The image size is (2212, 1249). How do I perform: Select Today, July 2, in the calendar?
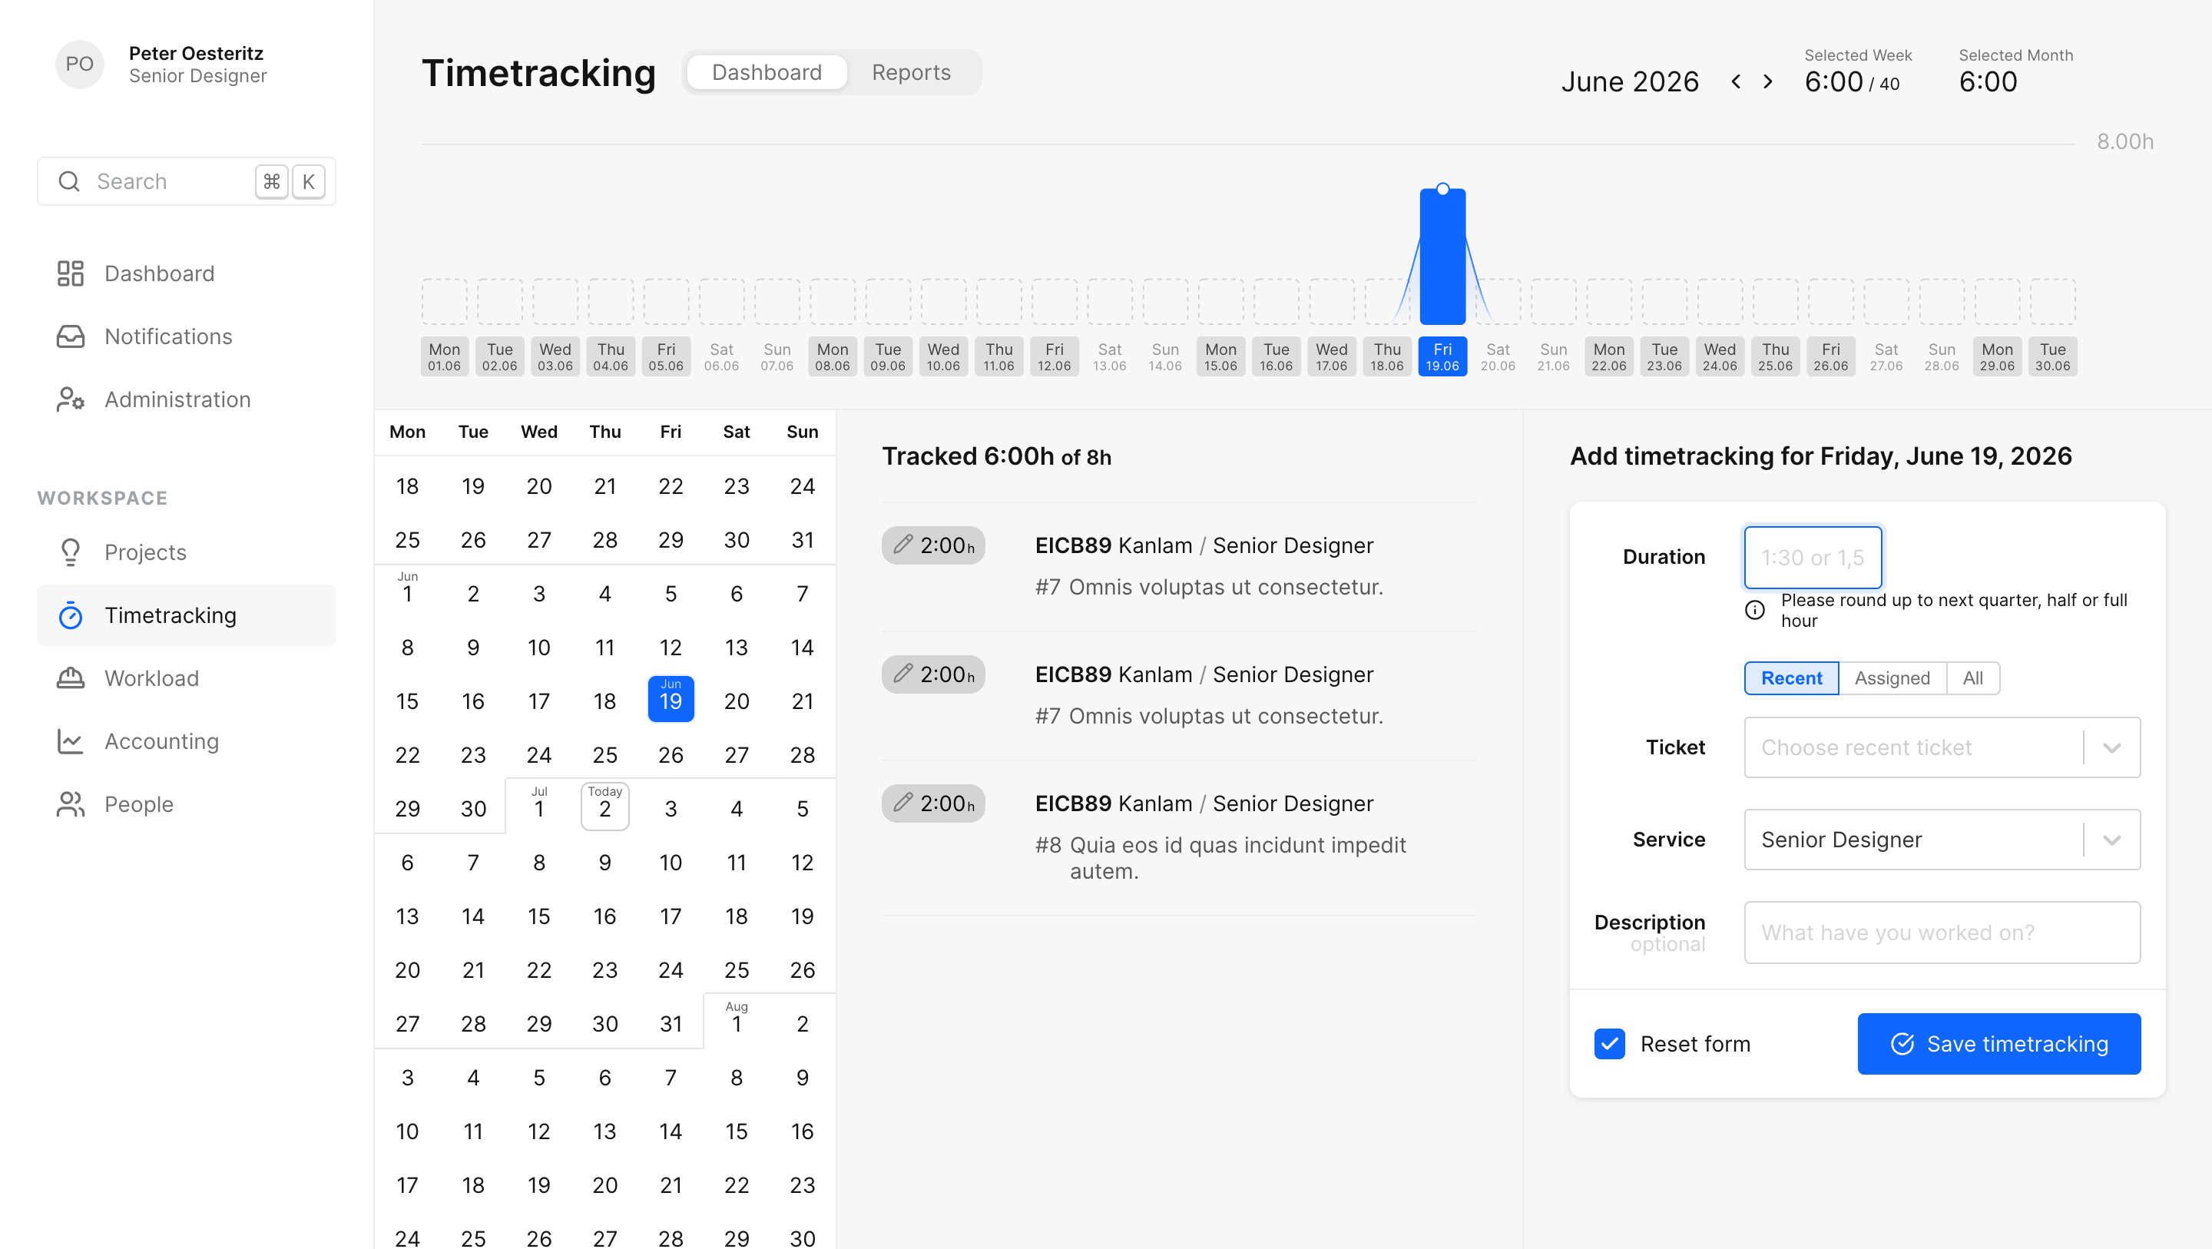[x=604, y=805]
